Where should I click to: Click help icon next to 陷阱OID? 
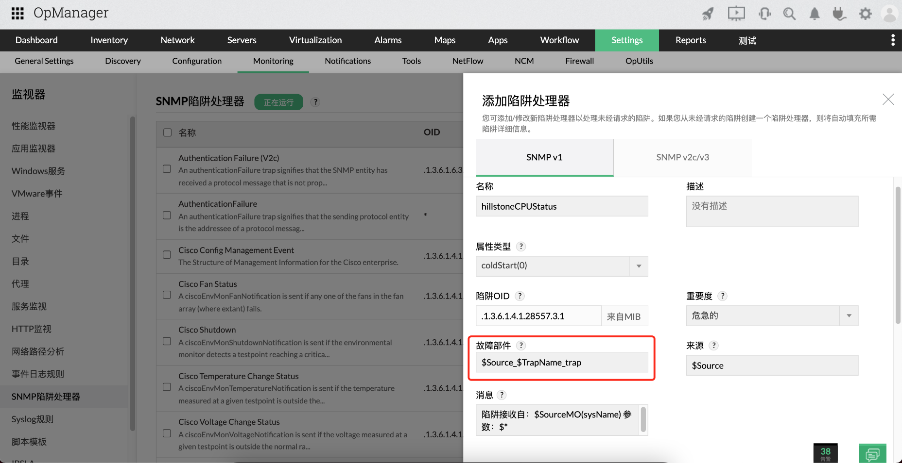[x=520, y=296]
